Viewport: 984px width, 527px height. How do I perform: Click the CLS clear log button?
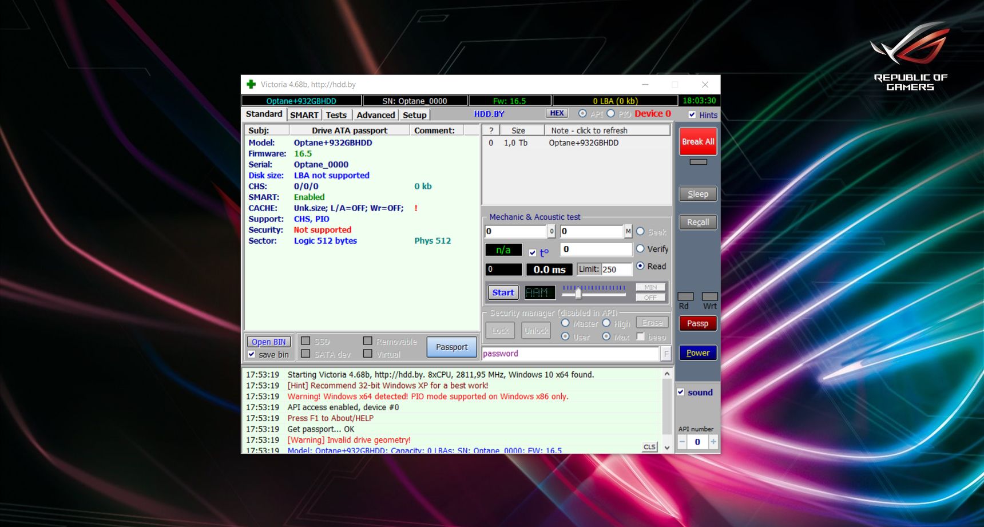tap(649, 447)
